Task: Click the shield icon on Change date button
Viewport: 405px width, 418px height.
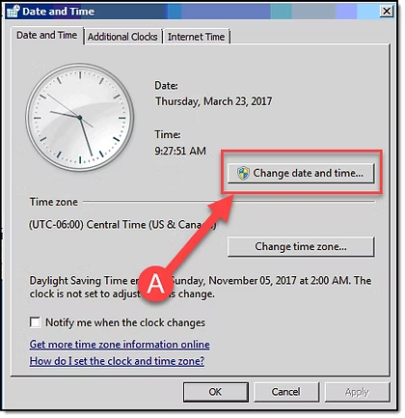Action: (243, 173)
